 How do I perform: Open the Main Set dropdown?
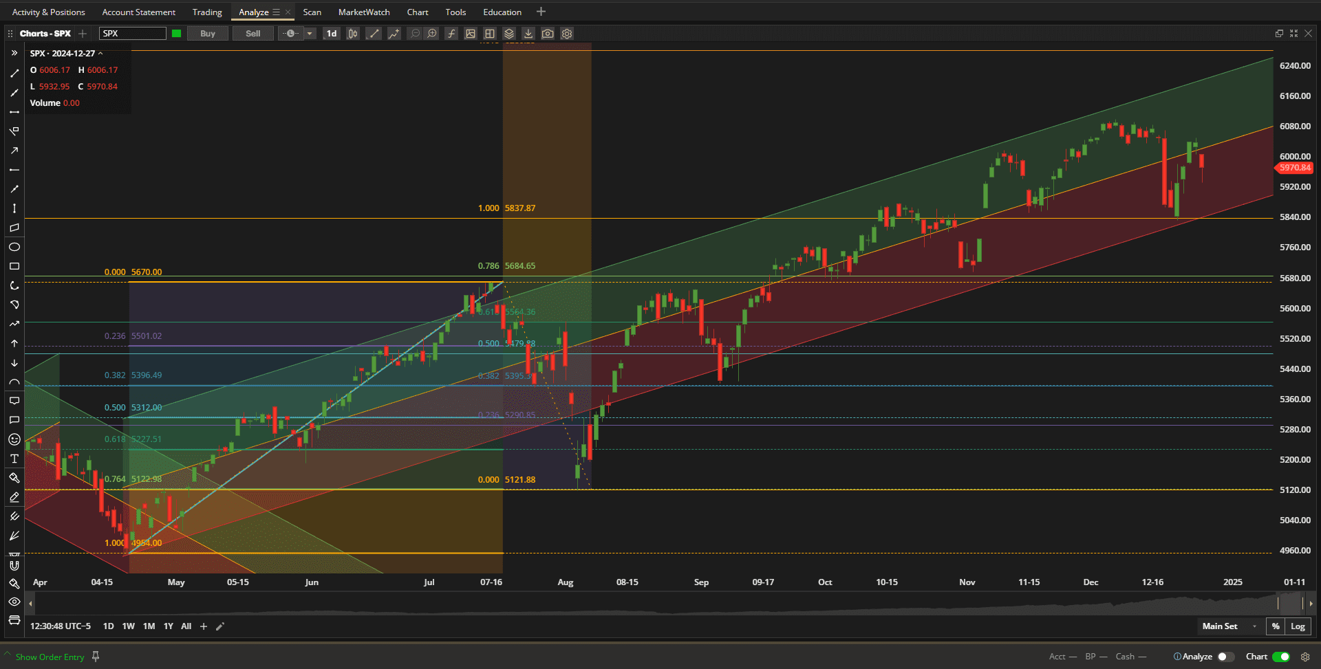click(1229, 626)
